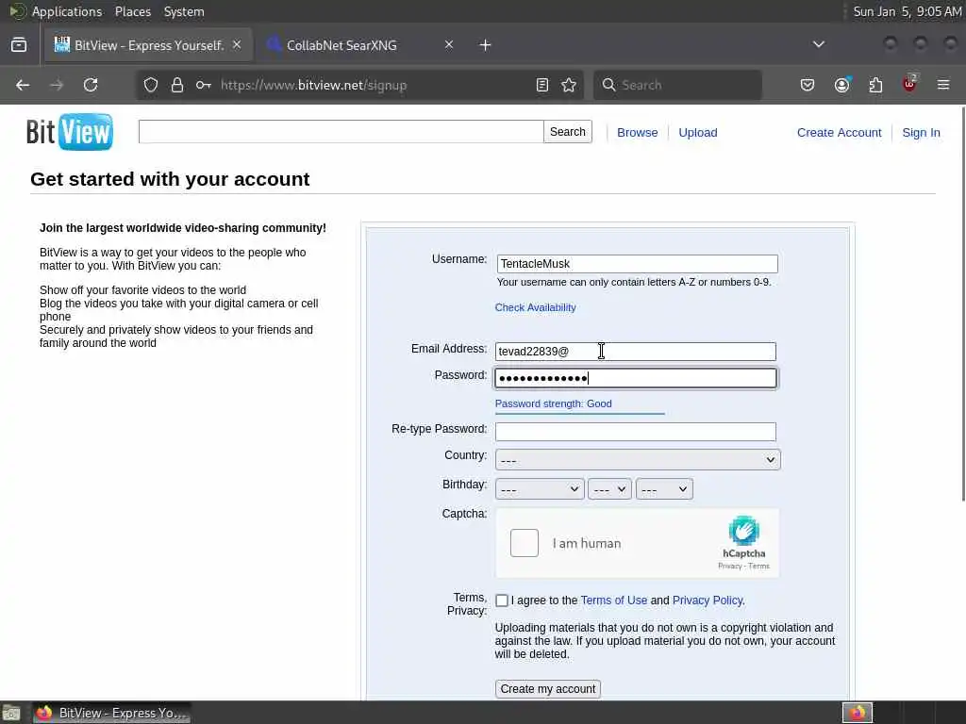View site security padlock details
Viewport: 966px width, 724px height.
pos(177,85)
